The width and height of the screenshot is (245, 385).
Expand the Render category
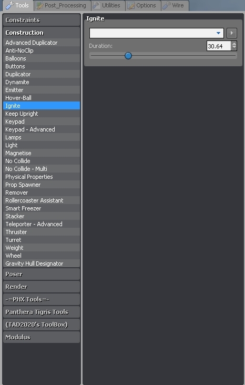(42, 287)
